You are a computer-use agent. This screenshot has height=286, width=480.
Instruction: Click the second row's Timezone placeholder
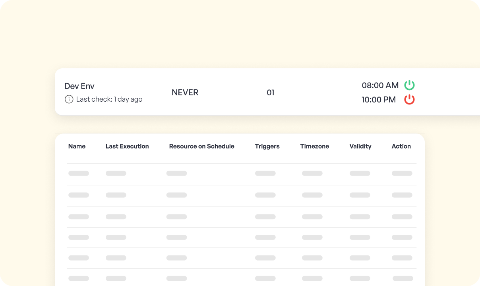pos(312,195)
